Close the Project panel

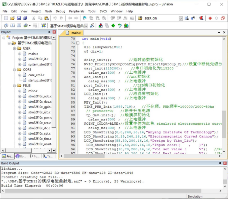coord(54,32)
